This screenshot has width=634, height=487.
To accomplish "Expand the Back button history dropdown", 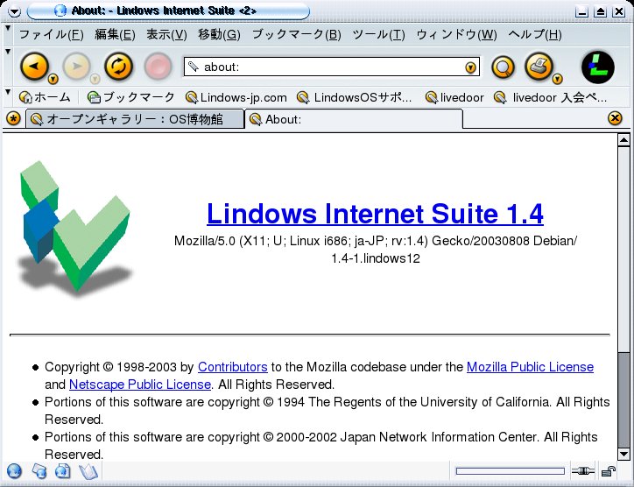I will [x=53, y=79].
